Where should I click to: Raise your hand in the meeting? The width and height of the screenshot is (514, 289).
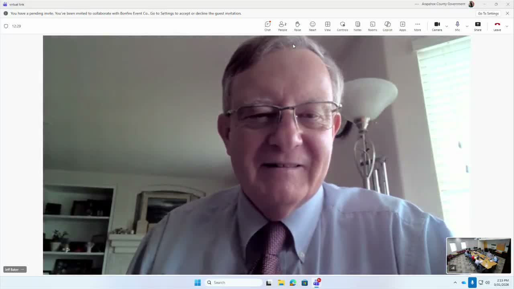298,26
